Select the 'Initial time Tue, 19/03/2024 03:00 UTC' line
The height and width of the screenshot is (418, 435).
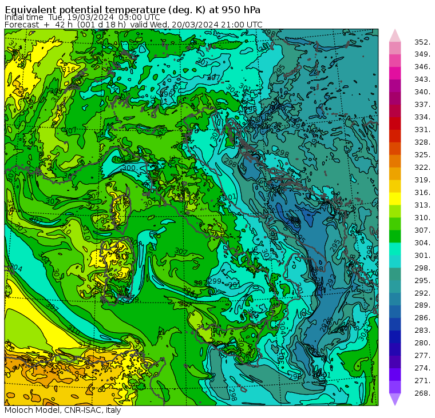[x=82, y=17]
